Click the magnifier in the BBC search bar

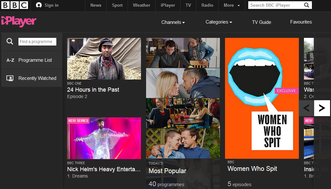[x=306, y=5]
